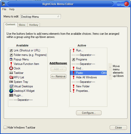Click the Plugin icon in Available list
This screenshot has width=131, height=134.
click(x=11, y=95)
